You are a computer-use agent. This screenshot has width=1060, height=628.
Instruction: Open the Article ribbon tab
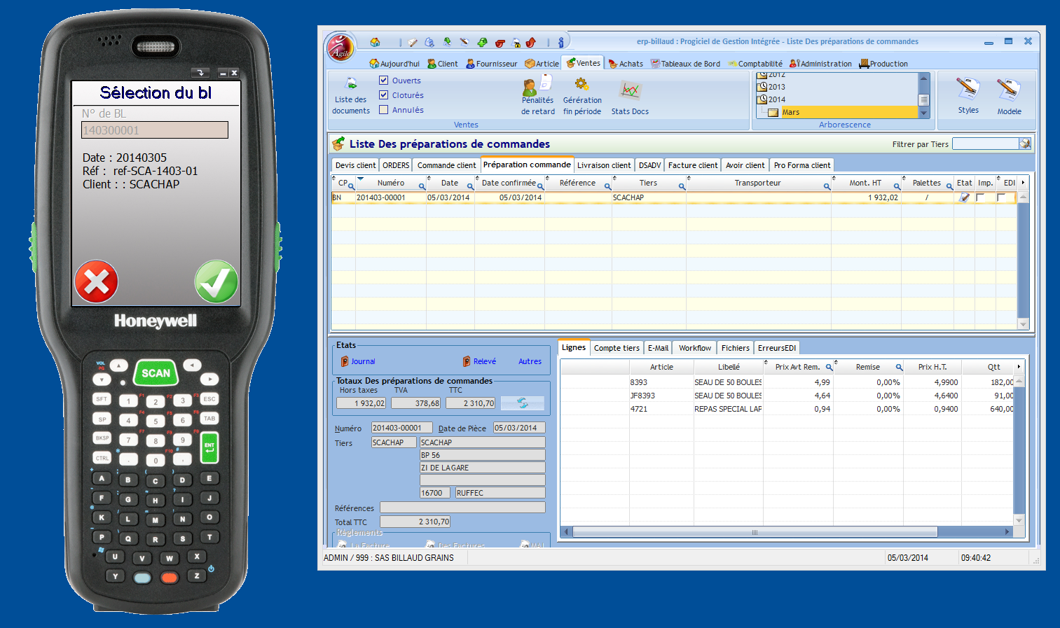[542, 64]
